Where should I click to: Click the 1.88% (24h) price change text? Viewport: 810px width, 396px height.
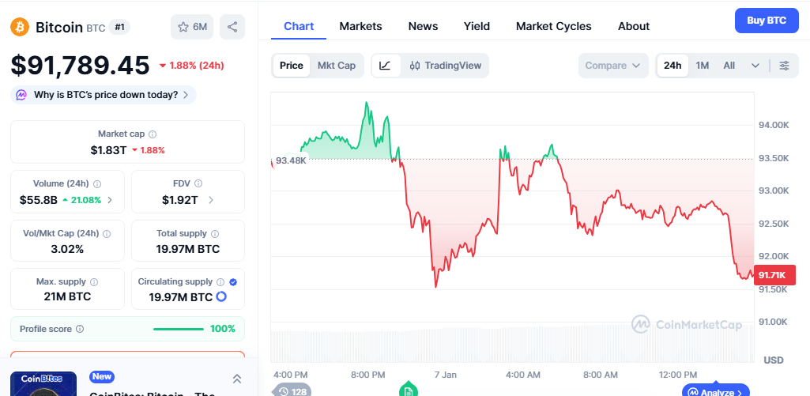point(196,66)
